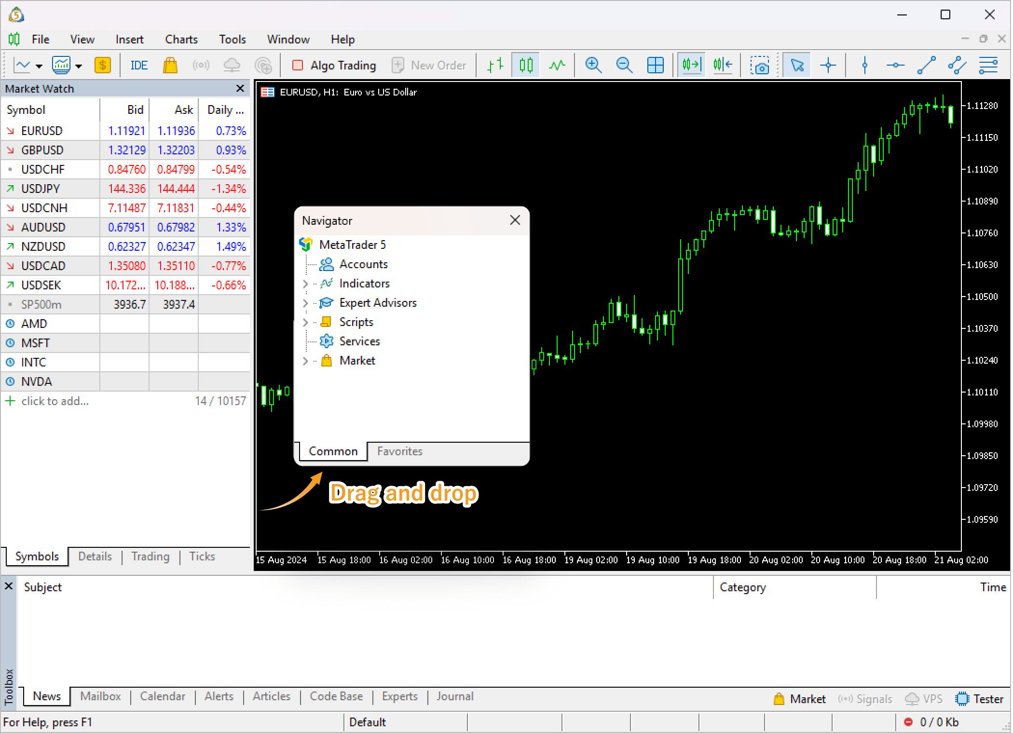The height and width of the screenshot is (733, 1013).
Task: Switch to the Favorites tab in Navigator
Action: (399, 451)
